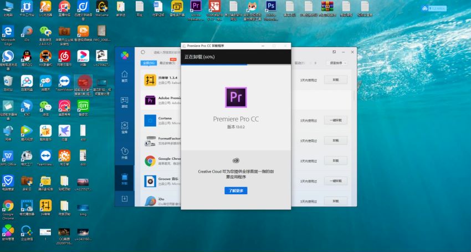Select the Cortana icon in the program list

click(x=150, y=120)
